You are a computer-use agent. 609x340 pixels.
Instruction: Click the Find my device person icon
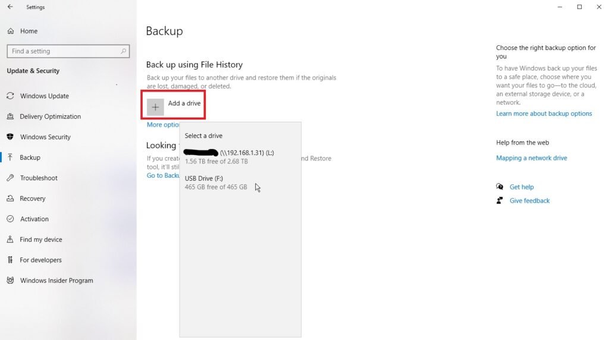tap(11, 240)
